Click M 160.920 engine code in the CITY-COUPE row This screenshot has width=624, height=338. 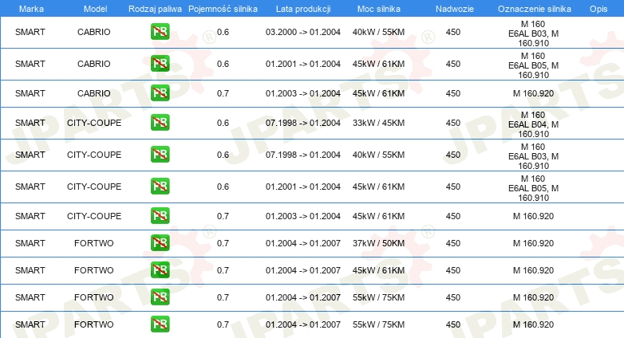coord(533,216)
